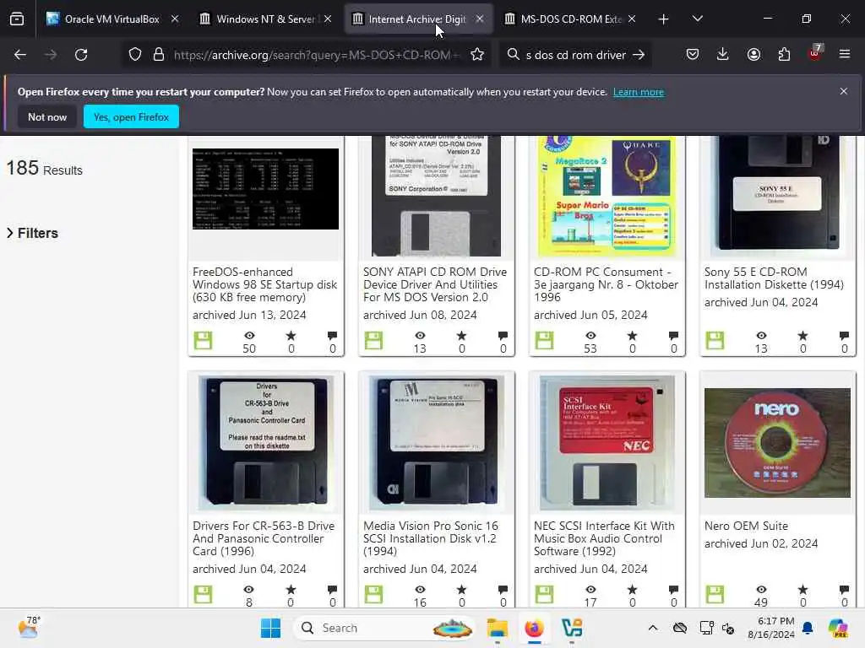Click the archive.org URL address field
The image size is (865, 648).
pyautogui.click(x=318, y=55)
